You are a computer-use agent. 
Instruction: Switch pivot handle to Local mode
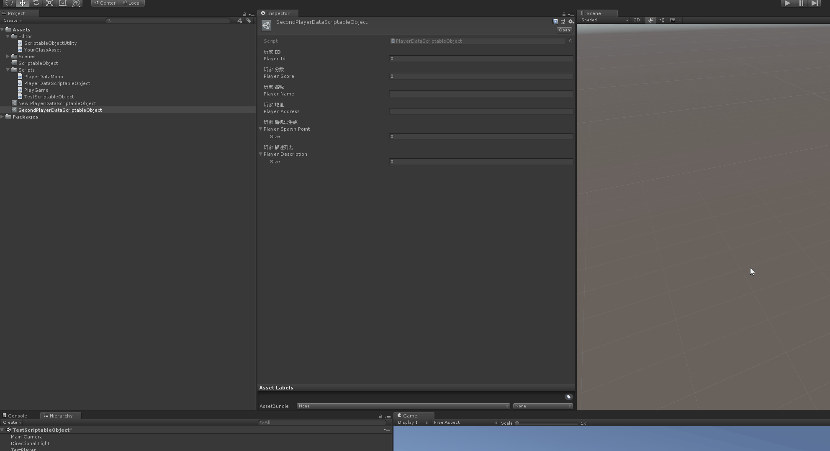(132, 3)
